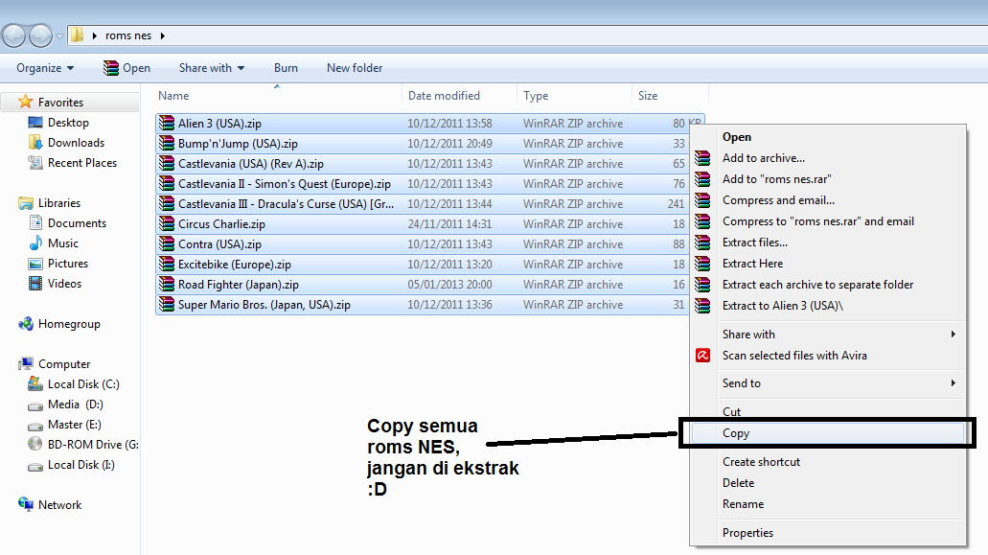Viewport: 988px width, 555px height.
Task: Click the Homegroup icon in the navigation pane
Action: click(26, 324)
